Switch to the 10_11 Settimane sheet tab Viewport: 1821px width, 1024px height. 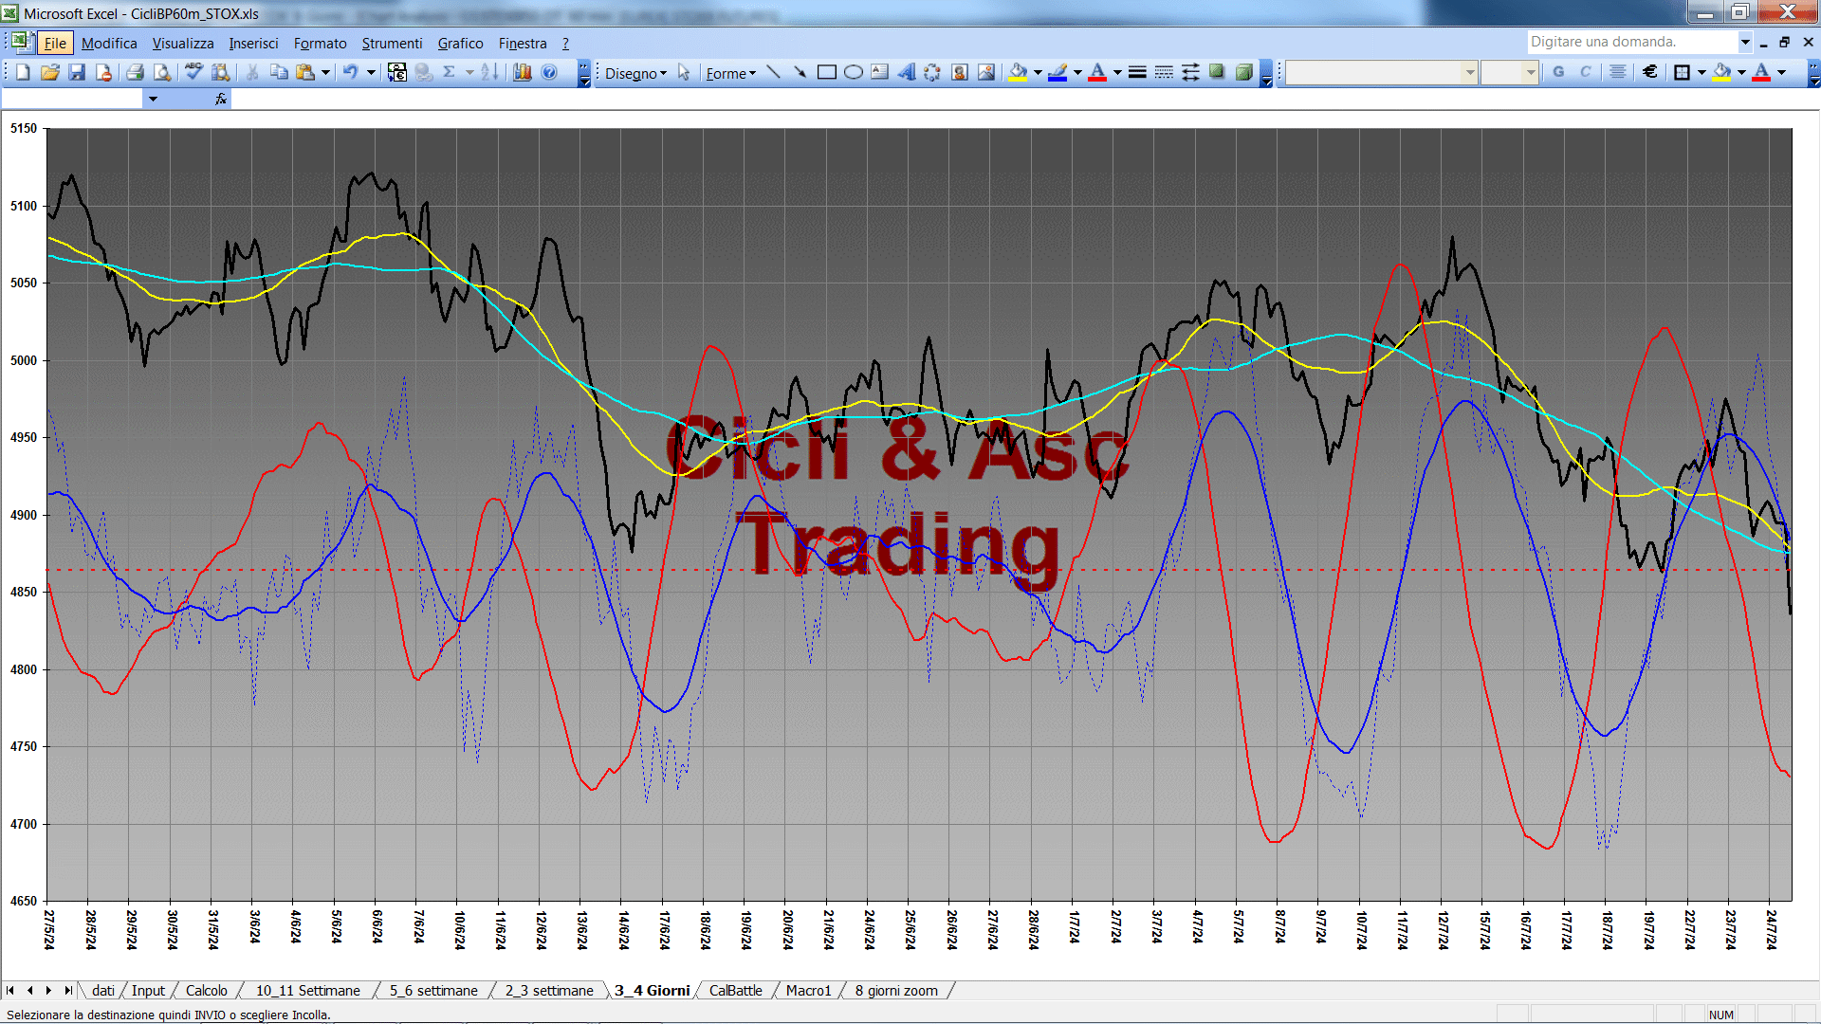click(x=308, y=990)
